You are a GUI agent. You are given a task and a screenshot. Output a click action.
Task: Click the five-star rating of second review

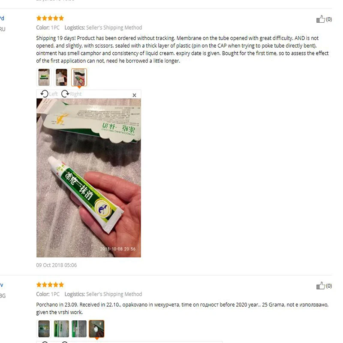[50, 285]
